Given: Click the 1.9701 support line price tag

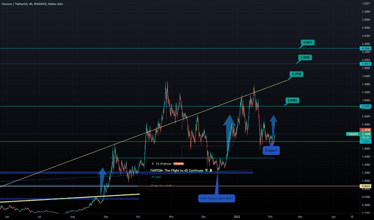Looking at the screenshot, I should 366,142.
